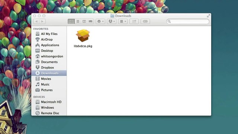This screenshot has width=238, height=134.
Task: Click the magnifying glass search icon
Action: (169, 22)
